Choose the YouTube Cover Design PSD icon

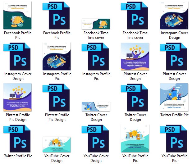(95, 138)
